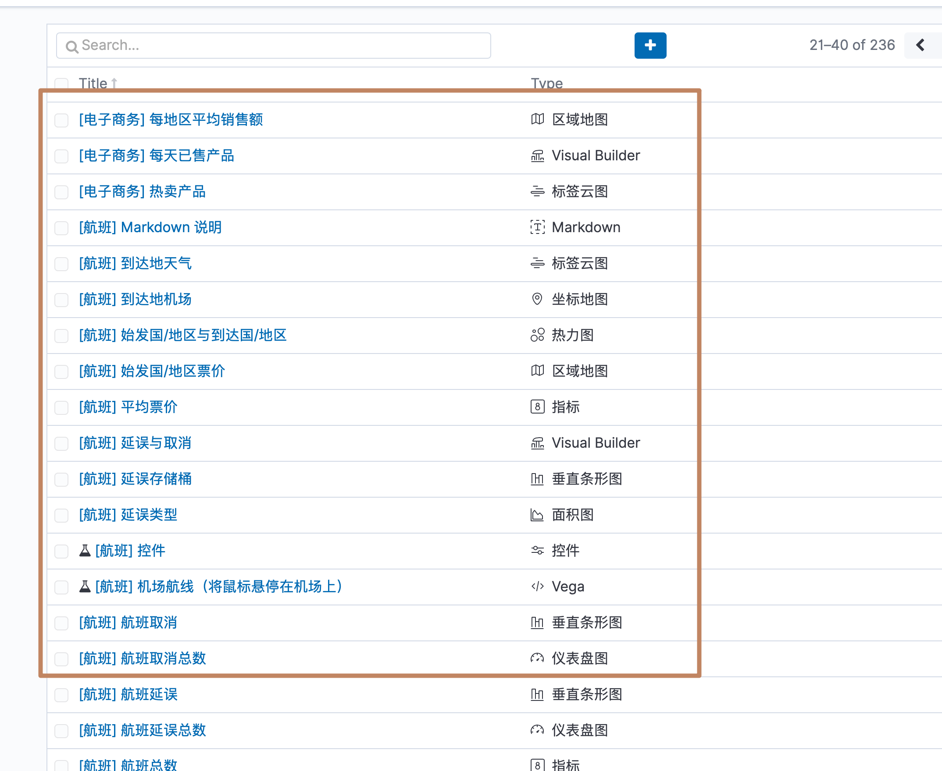Click the heat map icon for 始发国/地区与到达国/地区
Image resolution: width=942 pixels, height=771 pixels.
coord(537,335)
